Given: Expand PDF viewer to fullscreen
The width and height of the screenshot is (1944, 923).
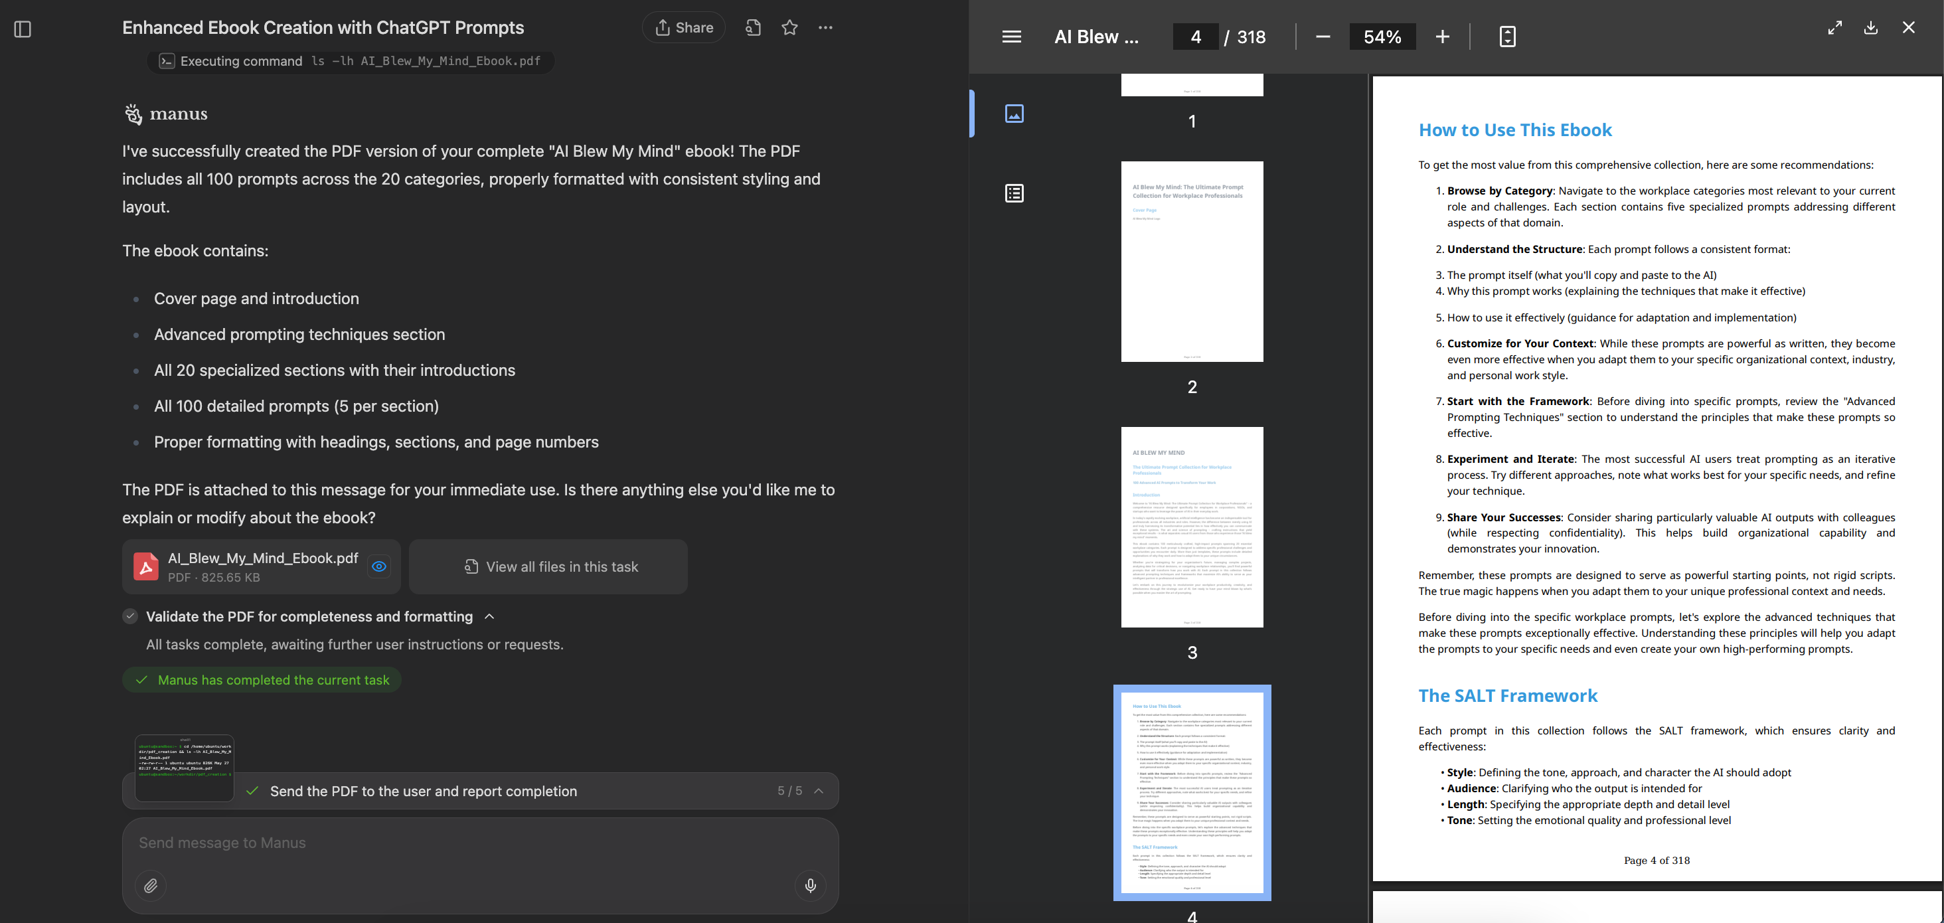Looking at the screenshot, I should (1834, 28).
